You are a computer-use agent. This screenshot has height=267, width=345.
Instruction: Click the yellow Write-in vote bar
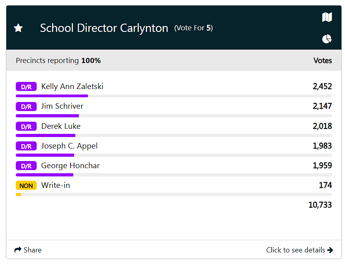(x=18, y=195)
